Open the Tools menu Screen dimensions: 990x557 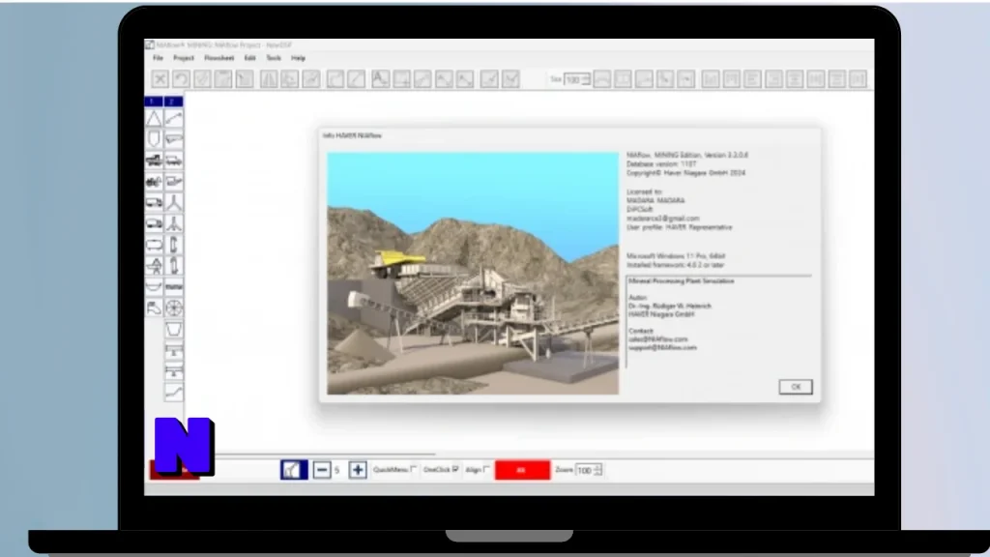(x=274, y=58)
